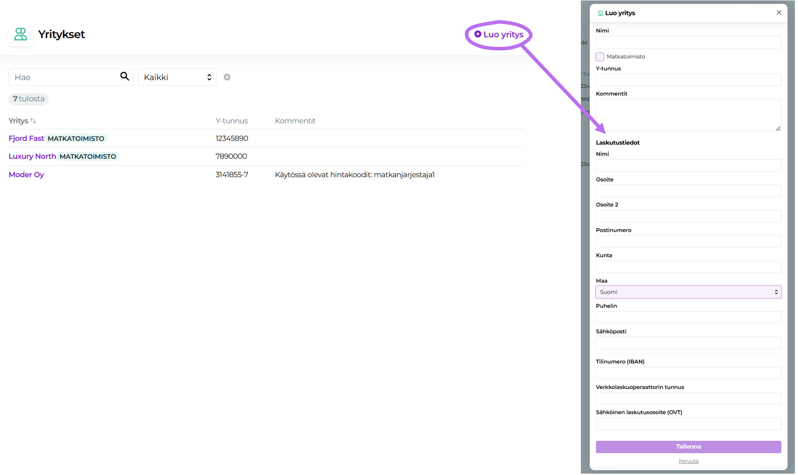Click the building icon in dialog title
798x475 pixels.
(x=600, y=13)
